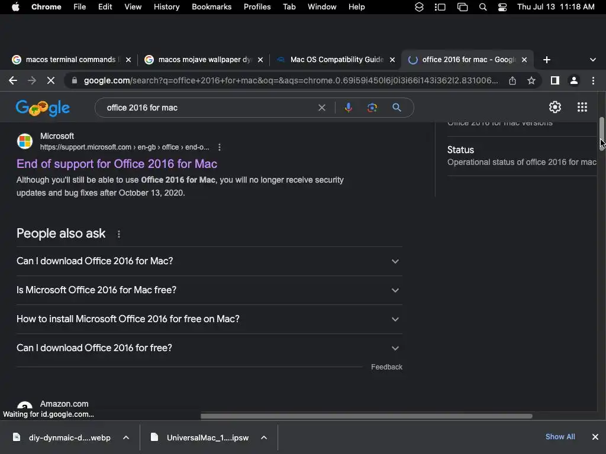This screenshot has height=454, width=606.
Task: Open Chrome three-dot menu
Action: tap(593, 80)
